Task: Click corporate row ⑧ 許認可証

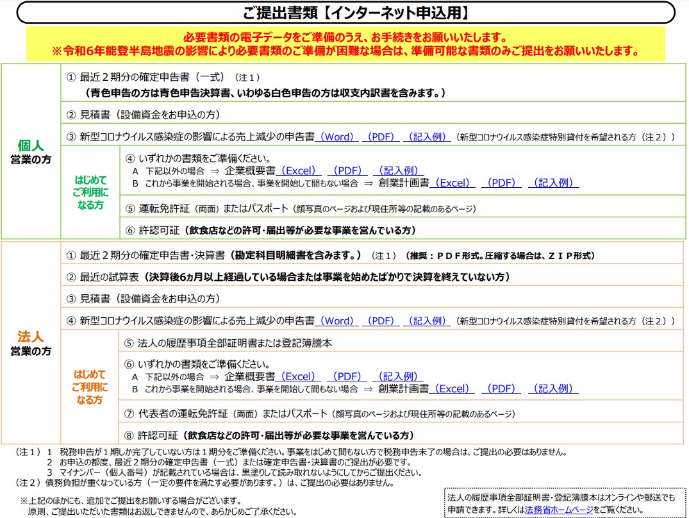Action: [401, 435]
